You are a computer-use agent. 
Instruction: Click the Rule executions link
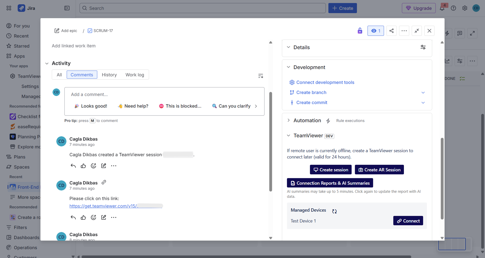coord(350,121)
